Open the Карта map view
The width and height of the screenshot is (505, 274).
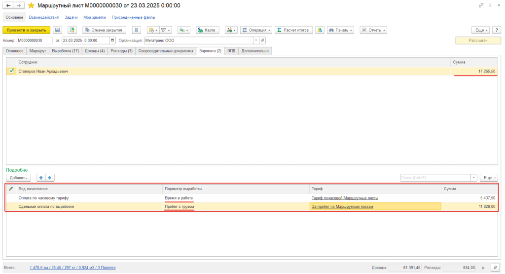click(x=207, y=30)
